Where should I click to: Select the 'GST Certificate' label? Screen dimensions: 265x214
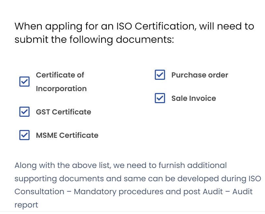coord(63,112)
